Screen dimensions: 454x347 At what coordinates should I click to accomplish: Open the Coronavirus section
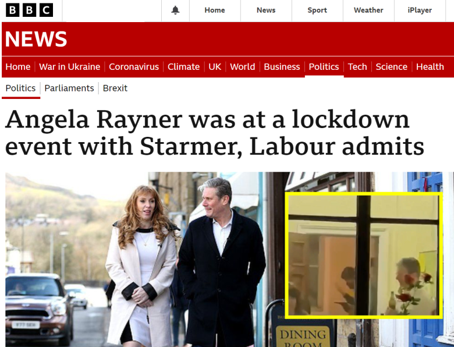tap(134, 67)
